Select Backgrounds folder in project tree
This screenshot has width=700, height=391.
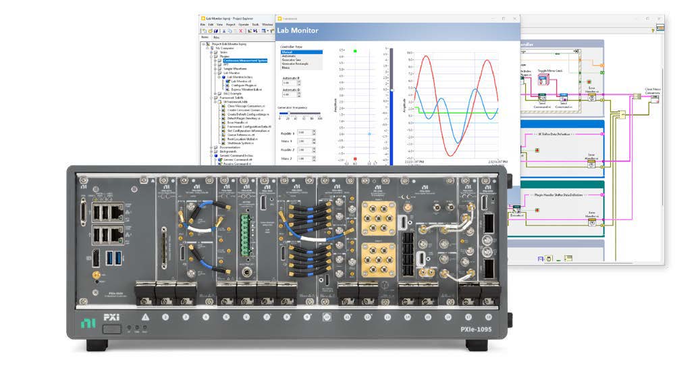click(227, 151)
